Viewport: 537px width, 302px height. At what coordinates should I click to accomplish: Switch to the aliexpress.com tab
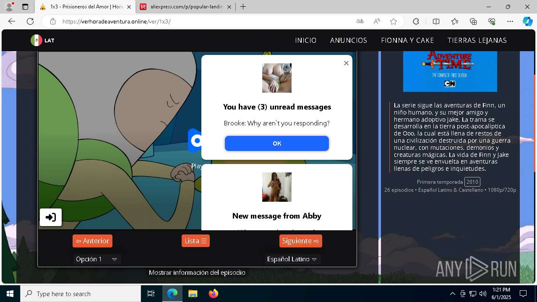point(186,7)
